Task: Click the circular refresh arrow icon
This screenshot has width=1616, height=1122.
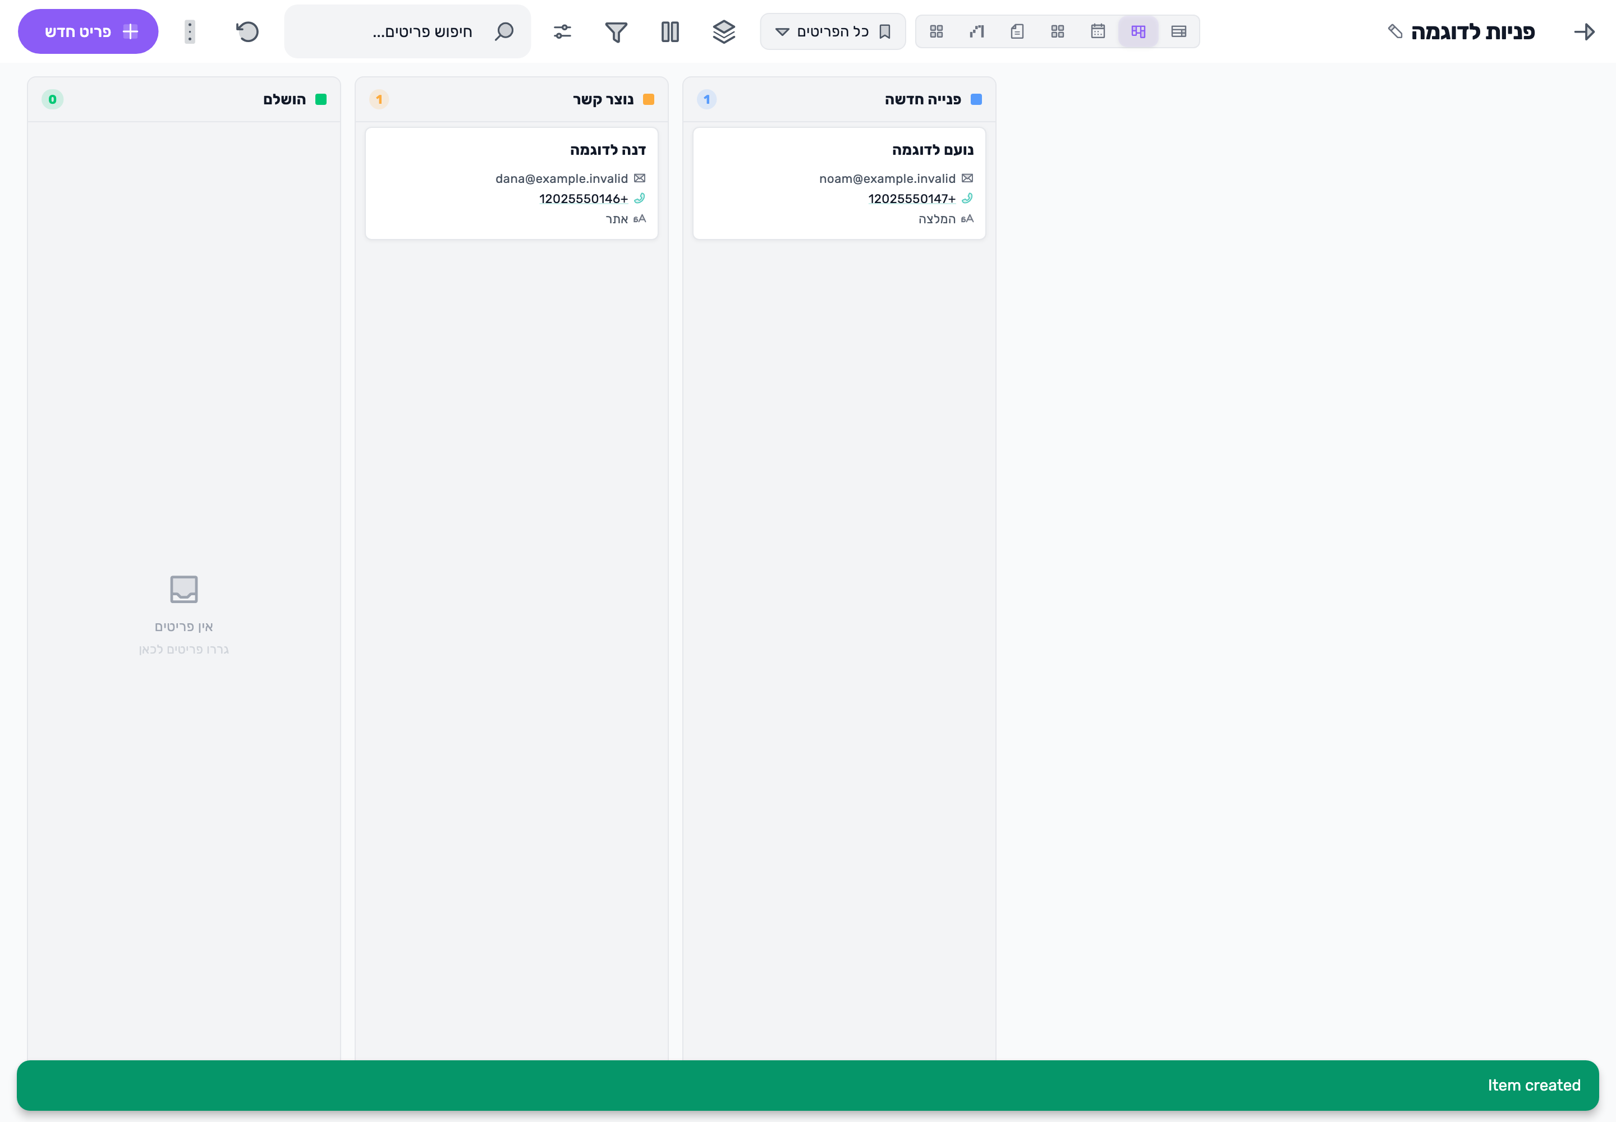Action: pyautogui.click(x=247, y=31)
